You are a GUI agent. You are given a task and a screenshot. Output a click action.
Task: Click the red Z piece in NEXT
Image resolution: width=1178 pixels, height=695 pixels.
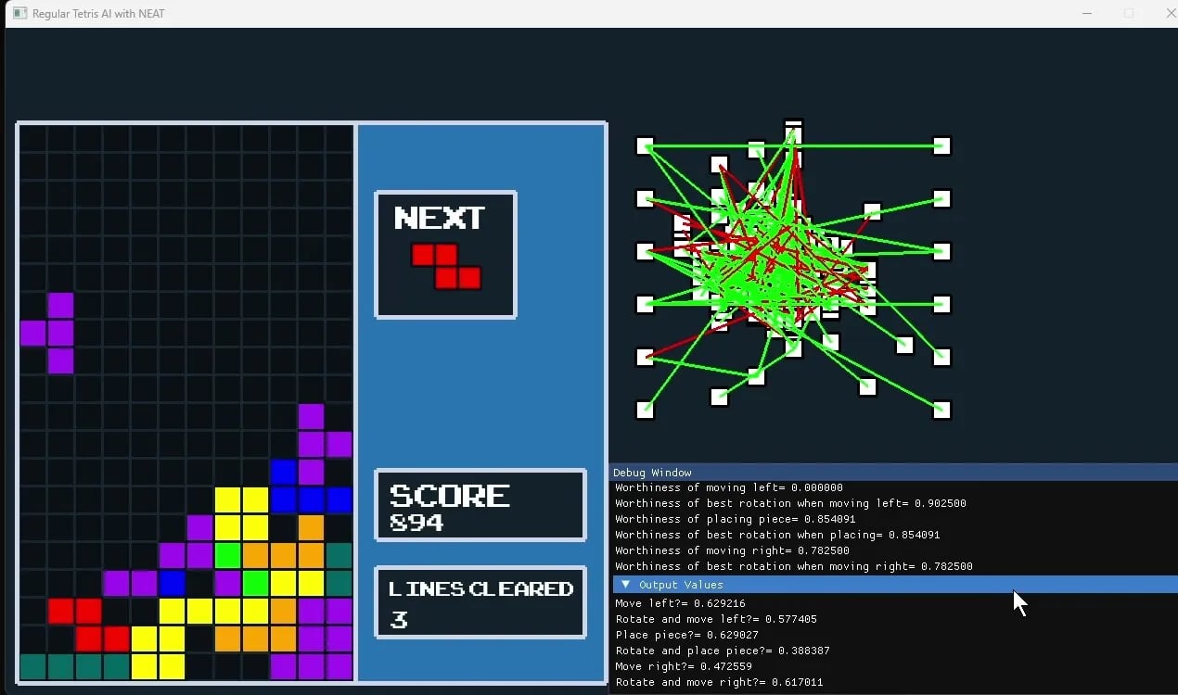[446, 266]
